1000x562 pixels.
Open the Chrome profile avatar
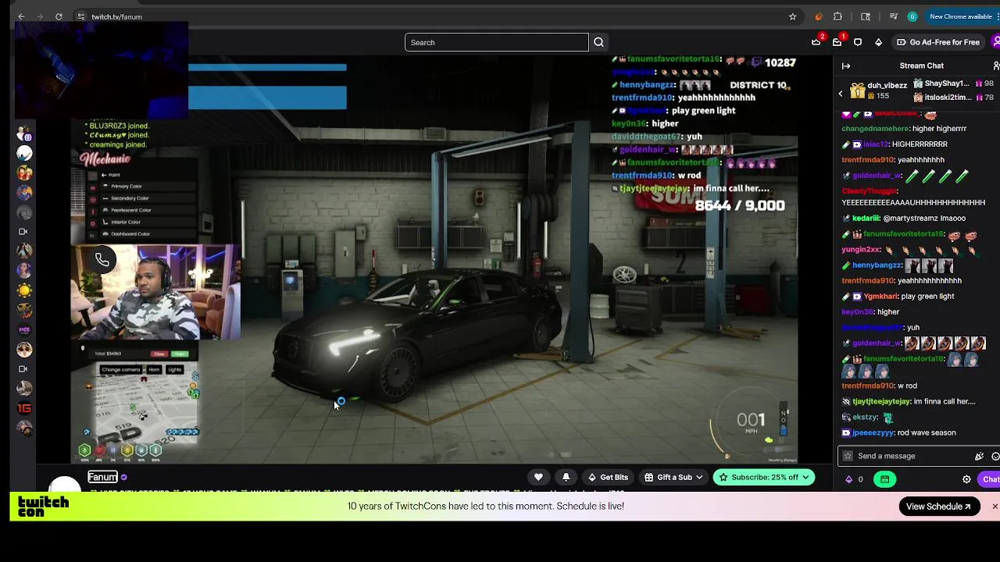912,16
